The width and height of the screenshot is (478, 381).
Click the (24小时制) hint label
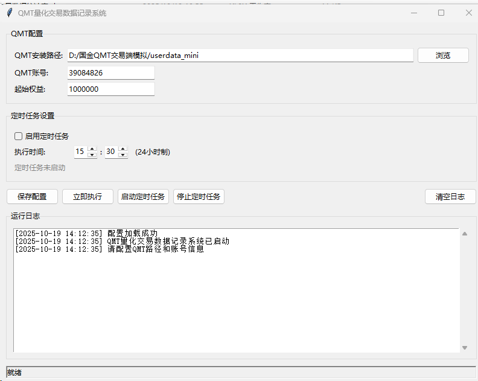[153, 152]
